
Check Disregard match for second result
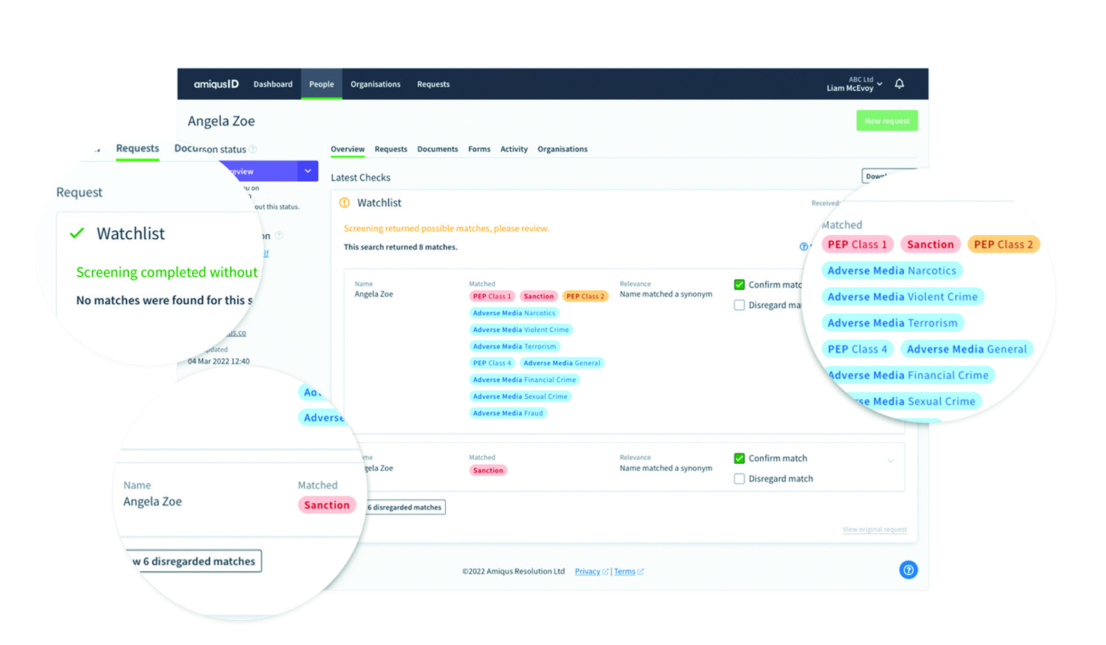[739, 478]
